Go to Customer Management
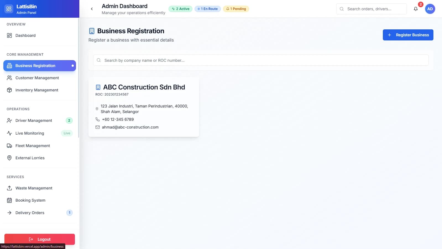This screenshot has width=442, height=249. tap(37, 78)
